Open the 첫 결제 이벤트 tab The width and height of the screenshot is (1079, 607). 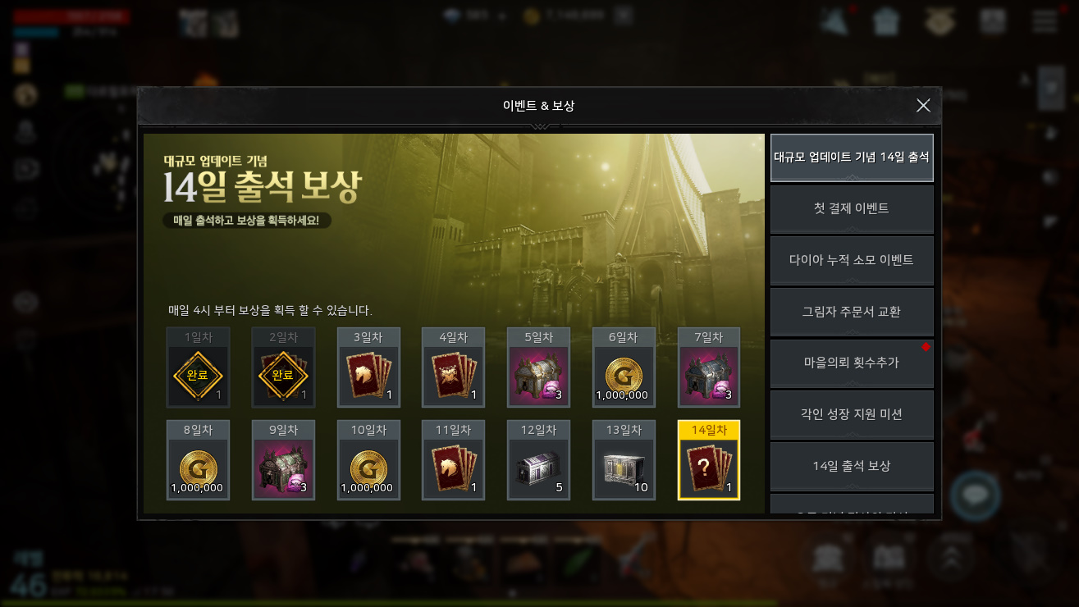click(852, 209)
